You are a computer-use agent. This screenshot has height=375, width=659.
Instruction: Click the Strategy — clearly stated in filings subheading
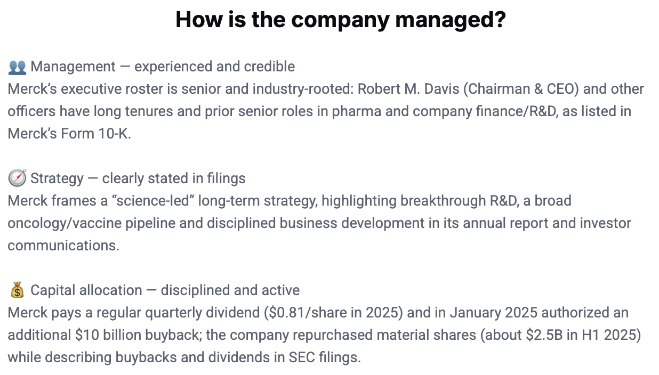138,178
